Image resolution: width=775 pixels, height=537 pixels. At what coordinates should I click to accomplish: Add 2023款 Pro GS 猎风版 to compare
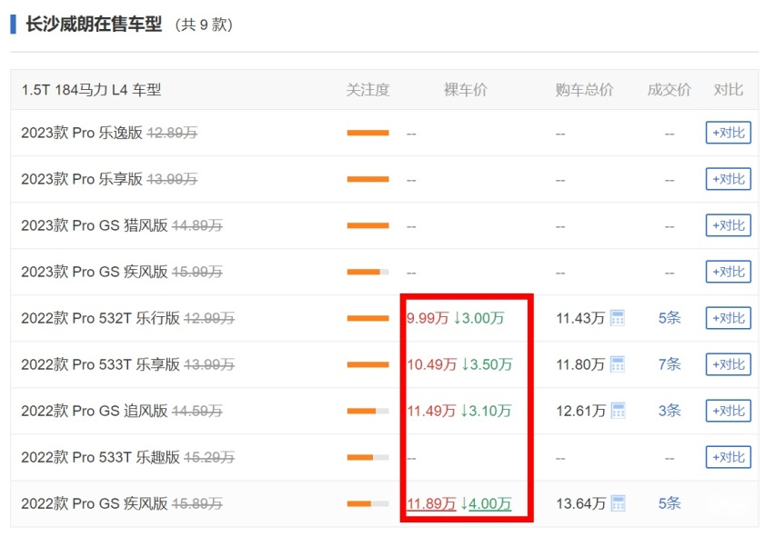[728, 225]
